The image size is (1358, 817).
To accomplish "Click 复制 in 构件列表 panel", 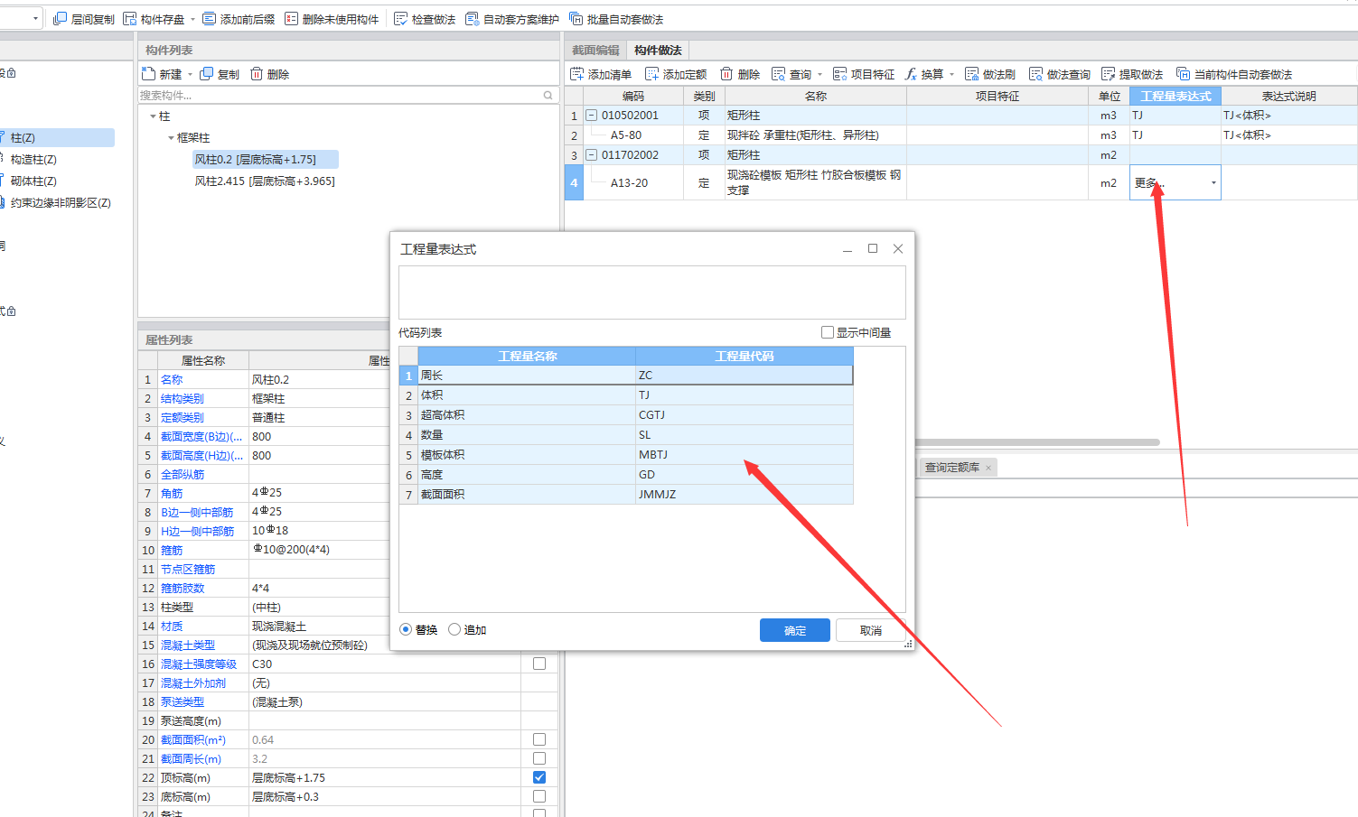I will coord(220,74).
